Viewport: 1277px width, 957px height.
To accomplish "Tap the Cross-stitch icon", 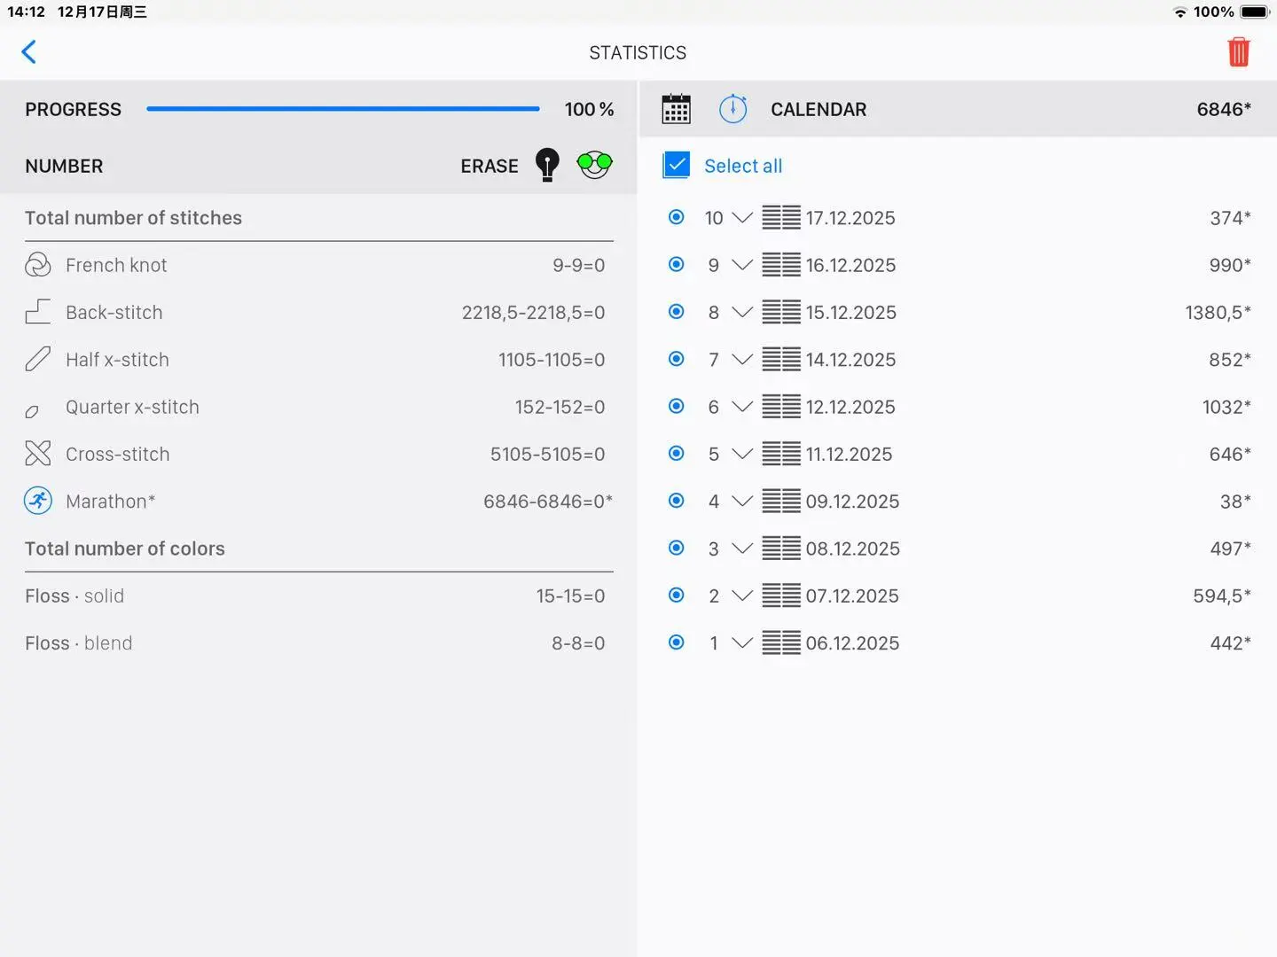I will click(38, 454).
